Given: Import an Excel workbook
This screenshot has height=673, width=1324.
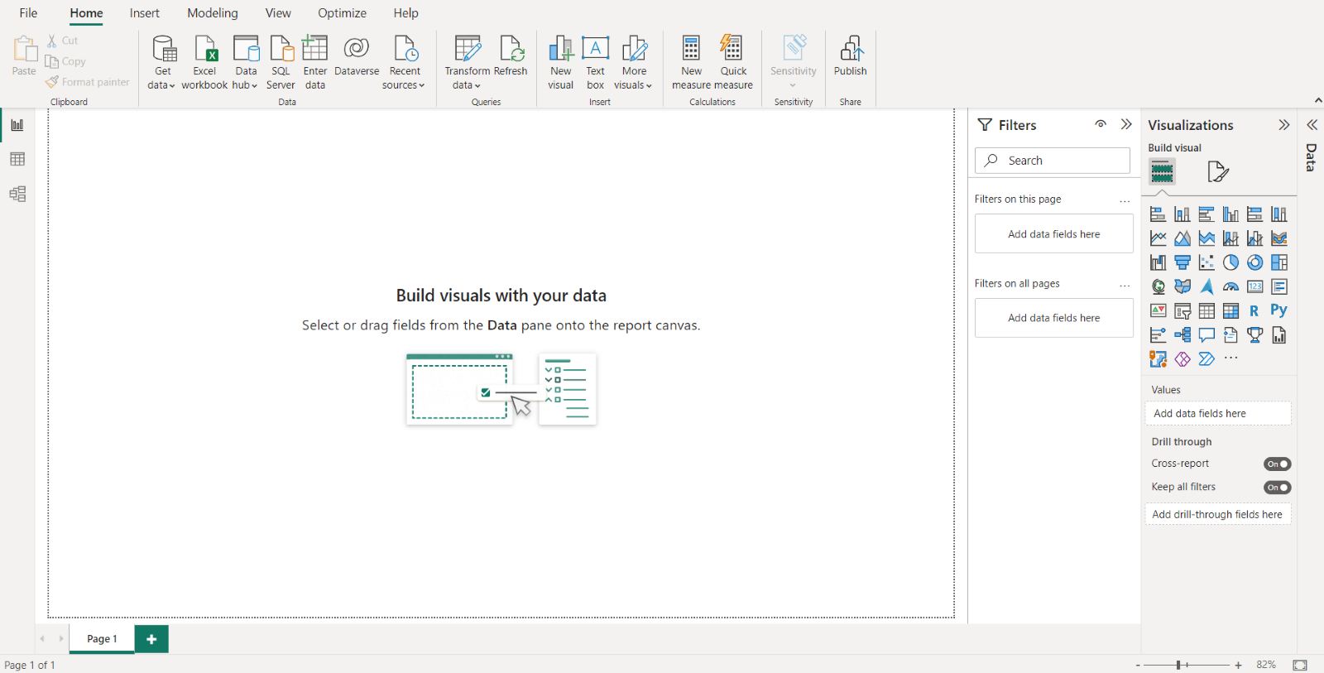Looking at the screenshot, I should (204, 63).
